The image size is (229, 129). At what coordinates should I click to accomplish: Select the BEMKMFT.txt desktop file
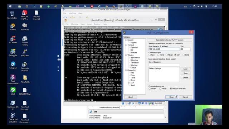25,92
